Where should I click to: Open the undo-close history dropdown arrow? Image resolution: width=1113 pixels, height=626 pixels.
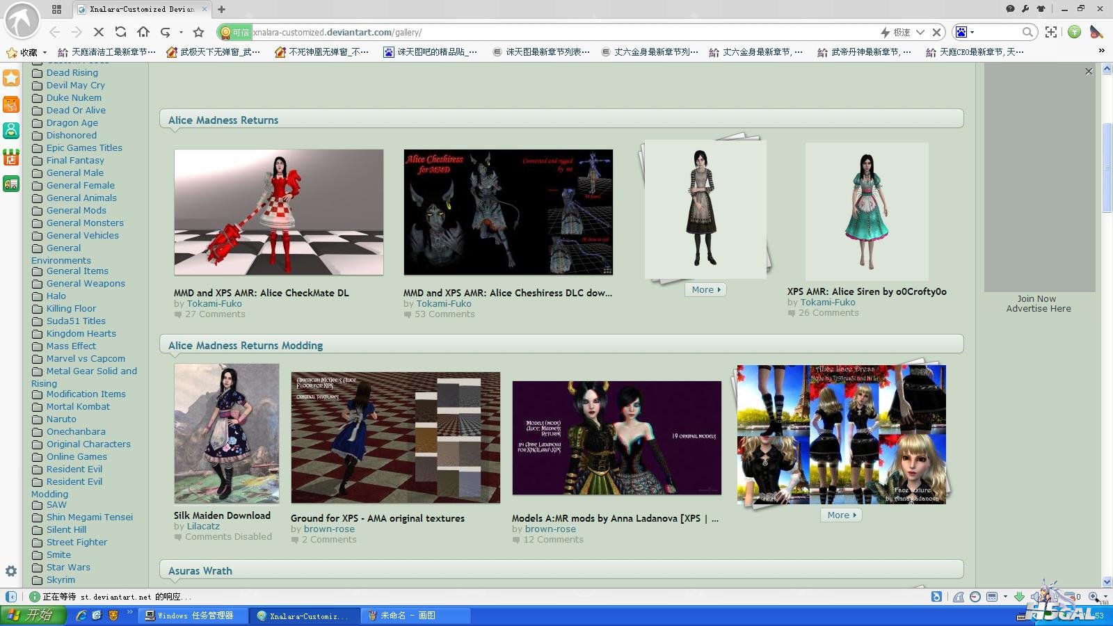(x=181, y=32)
